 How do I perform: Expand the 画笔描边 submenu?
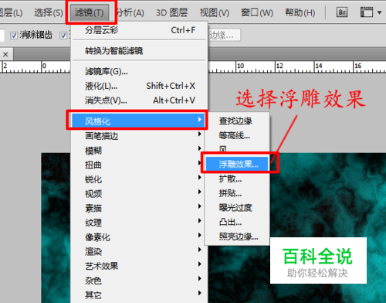139,135
